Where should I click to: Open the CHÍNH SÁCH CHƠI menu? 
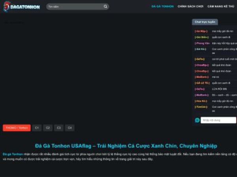click(190, 7)
